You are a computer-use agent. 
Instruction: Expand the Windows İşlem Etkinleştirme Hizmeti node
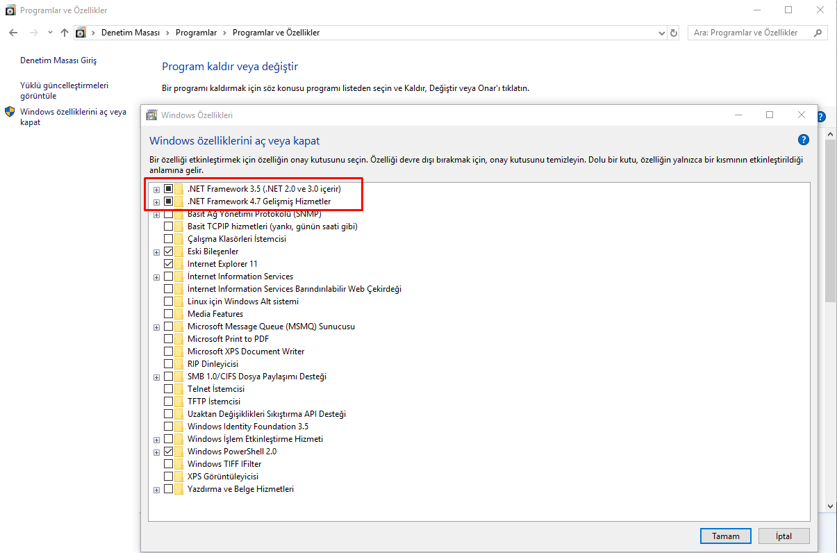[x=156, y=440]
